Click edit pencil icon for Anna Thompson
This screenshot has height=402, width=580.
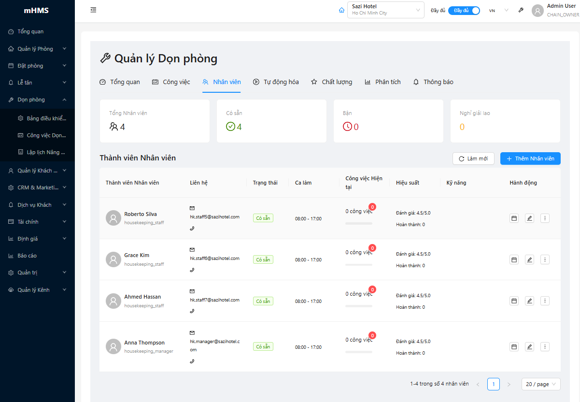(x=529, y=347)
